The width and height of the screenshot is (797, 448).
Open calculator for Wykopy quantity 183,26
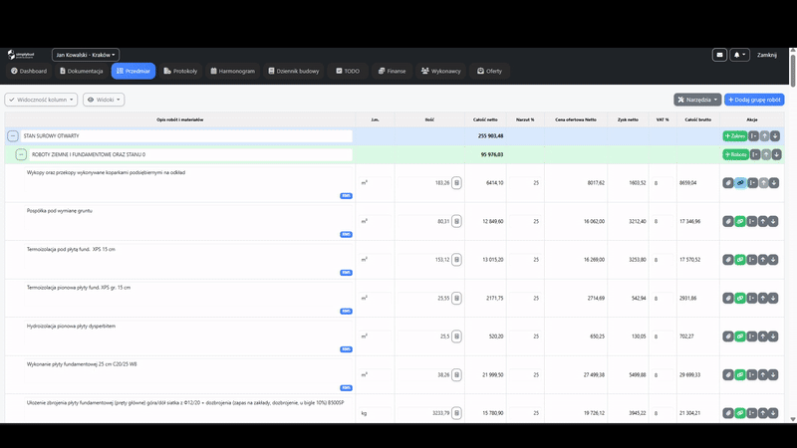coord(456,183)
